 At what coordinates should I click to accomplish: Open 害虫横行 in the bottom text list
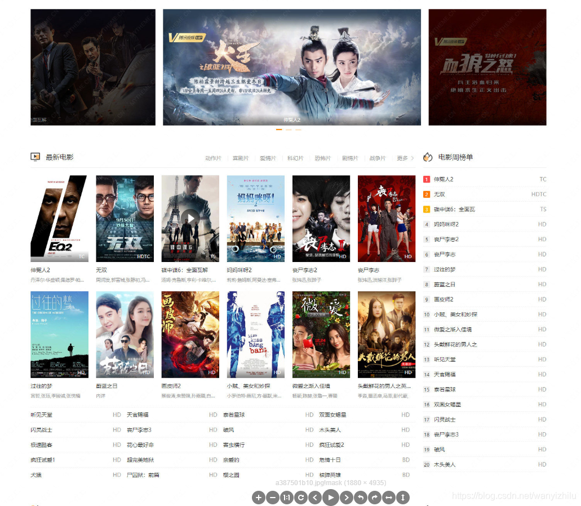tap(234, 445)
